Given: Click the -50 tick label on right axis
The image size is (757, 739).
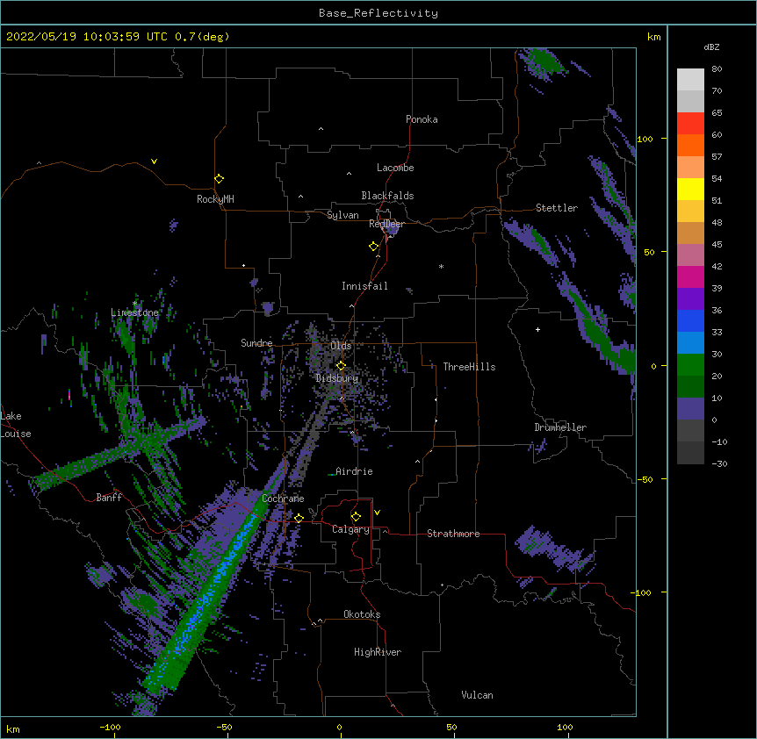Looking at the screenshot, I should pos(645,479).
